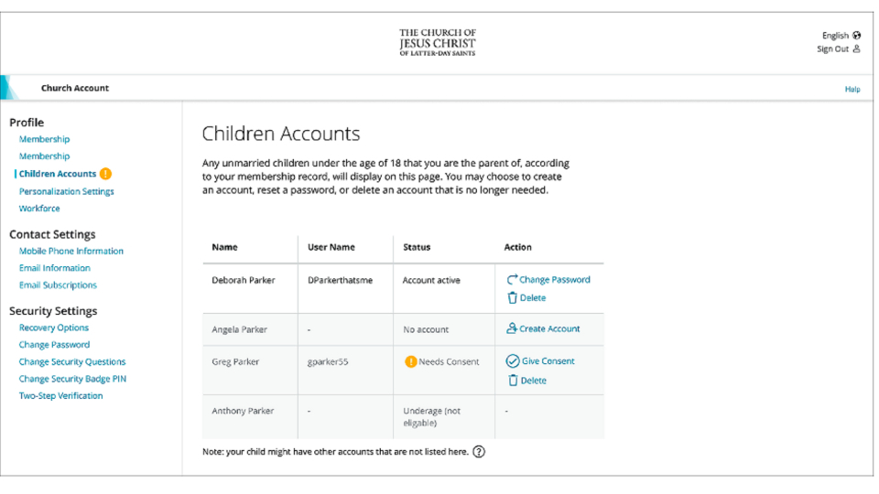This screenshot has height=494, width=879.
Task: Open Two-Step Verification settings
Action: pos(61,396)
